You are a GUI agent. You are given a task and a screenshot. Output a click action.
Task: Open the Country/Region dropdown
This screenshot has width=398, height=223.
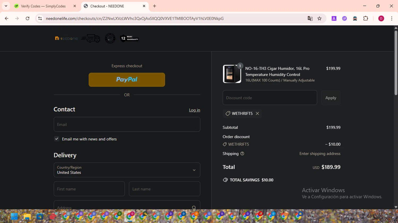(127, 170)
